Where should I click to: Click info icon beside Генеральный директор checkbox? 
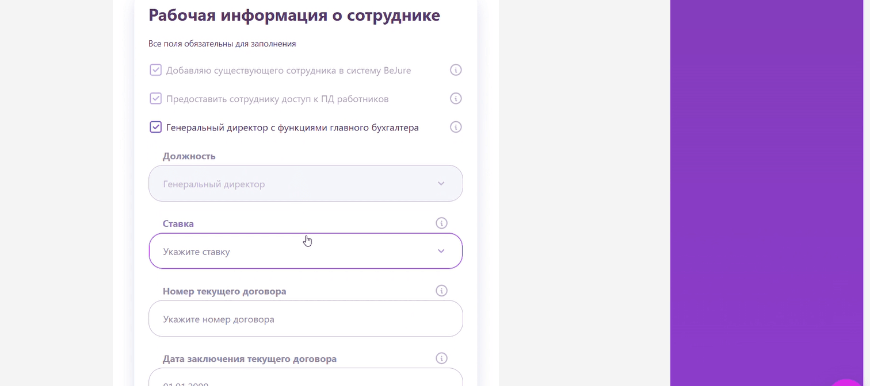456,127
